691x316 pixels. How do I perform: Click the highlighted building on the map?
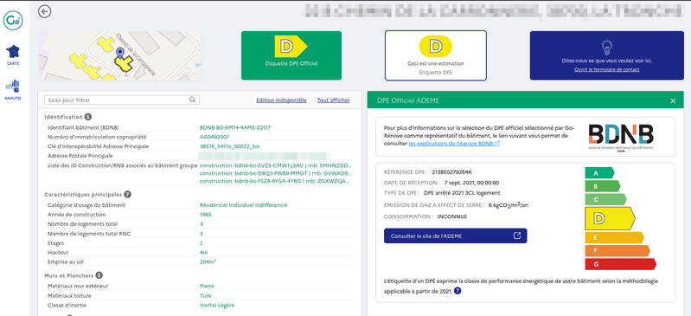tap(124, 64)
